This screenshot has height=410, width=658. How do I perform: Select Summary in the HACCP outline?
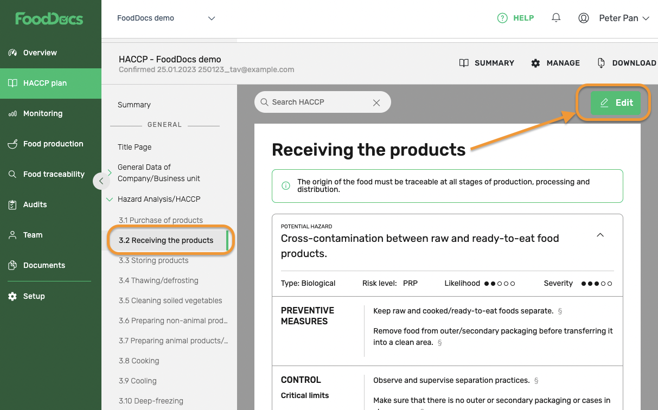point(134,105)
